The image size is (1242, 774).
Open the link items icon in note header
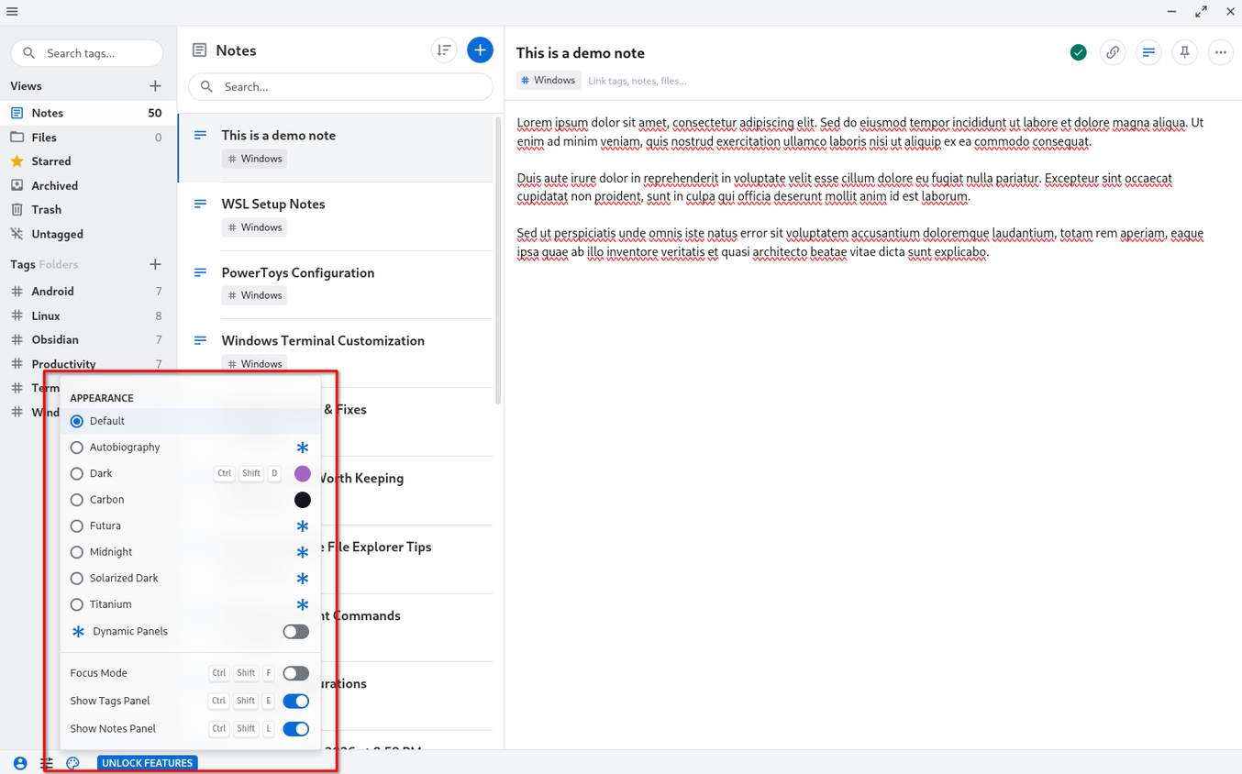point(1113,52)
